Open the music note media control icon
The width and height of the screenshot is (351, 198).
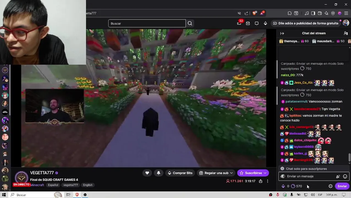307,13
